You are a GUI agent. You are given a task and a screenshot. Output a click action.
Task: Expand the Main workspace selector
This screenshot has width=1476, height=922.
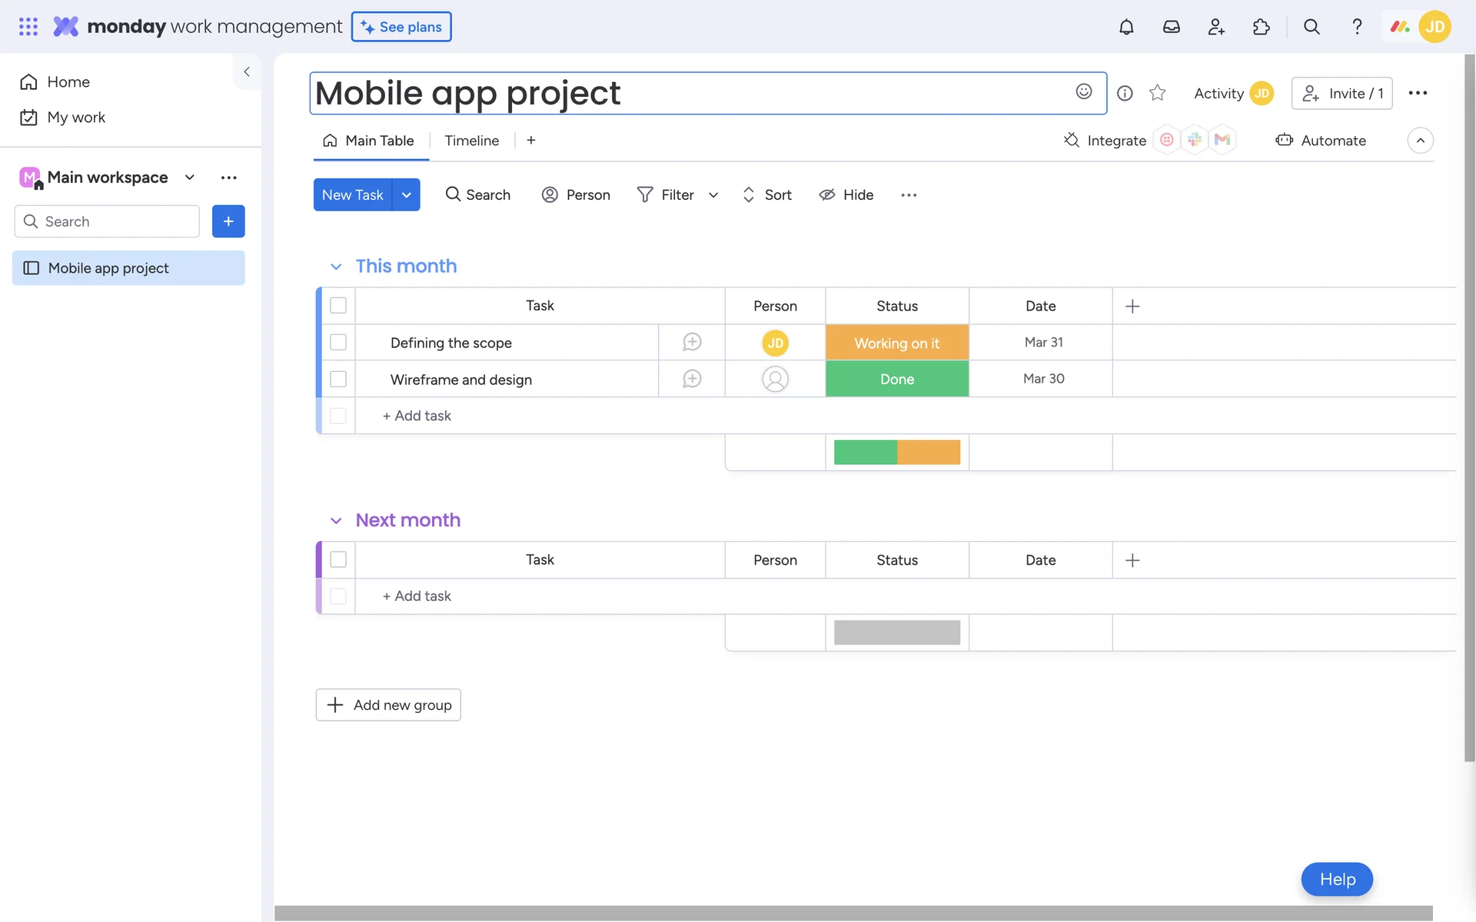(189, 177)
